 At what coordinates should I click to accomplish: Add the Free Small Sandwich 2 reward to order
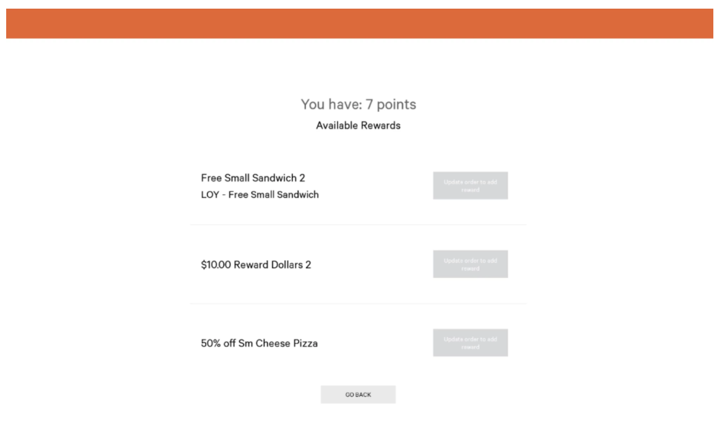point(471,185)
